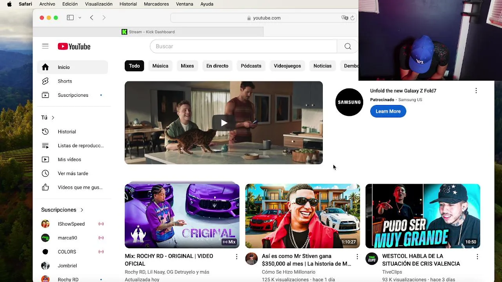Screen dimensions: 502x282
Task: Open COLORS subscription channel
Action: 73,252
